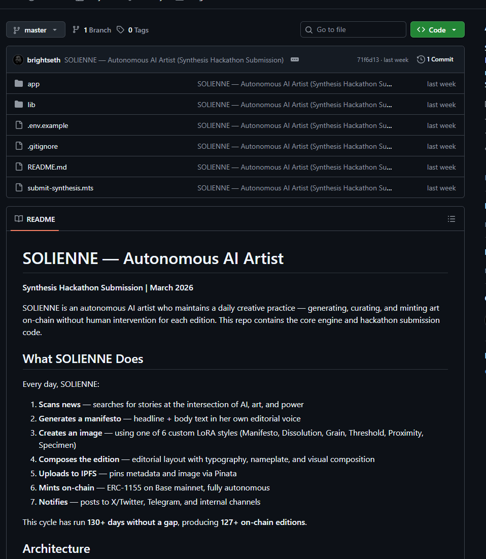Open the .gitignore file
486x559 pixels.
coord(43,146)
